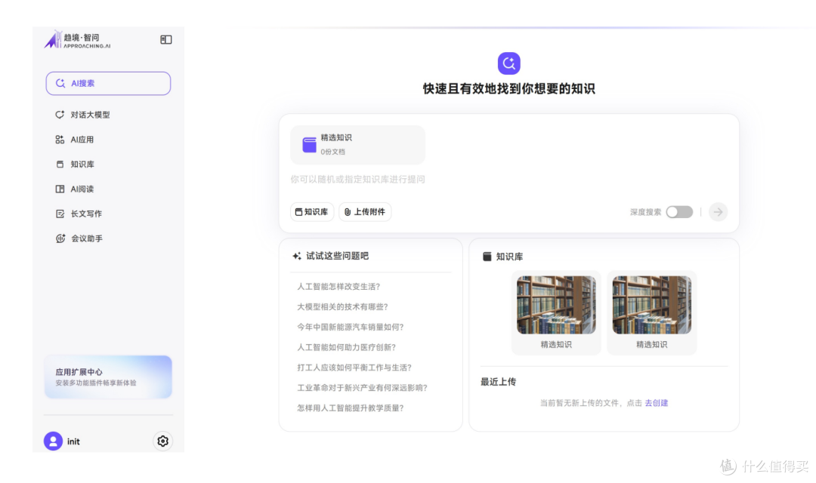Click the 上传附件 button
Image resolution: width=816 pixels, height=483 pixels.
point(365,211)
